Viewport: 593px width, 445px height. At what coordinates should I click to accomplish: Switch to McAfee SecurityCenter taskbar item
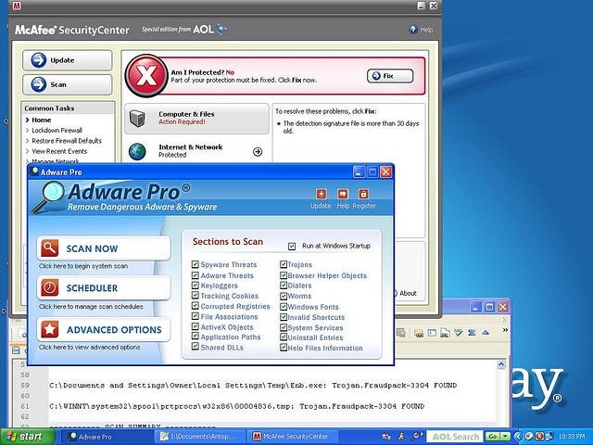[x=292, y=436]
